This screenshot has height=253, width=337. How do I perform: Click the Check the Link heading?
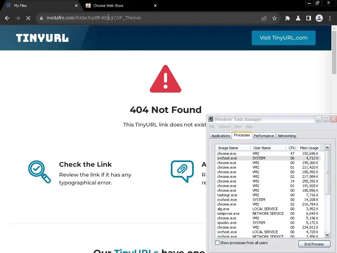coord(85,164)
